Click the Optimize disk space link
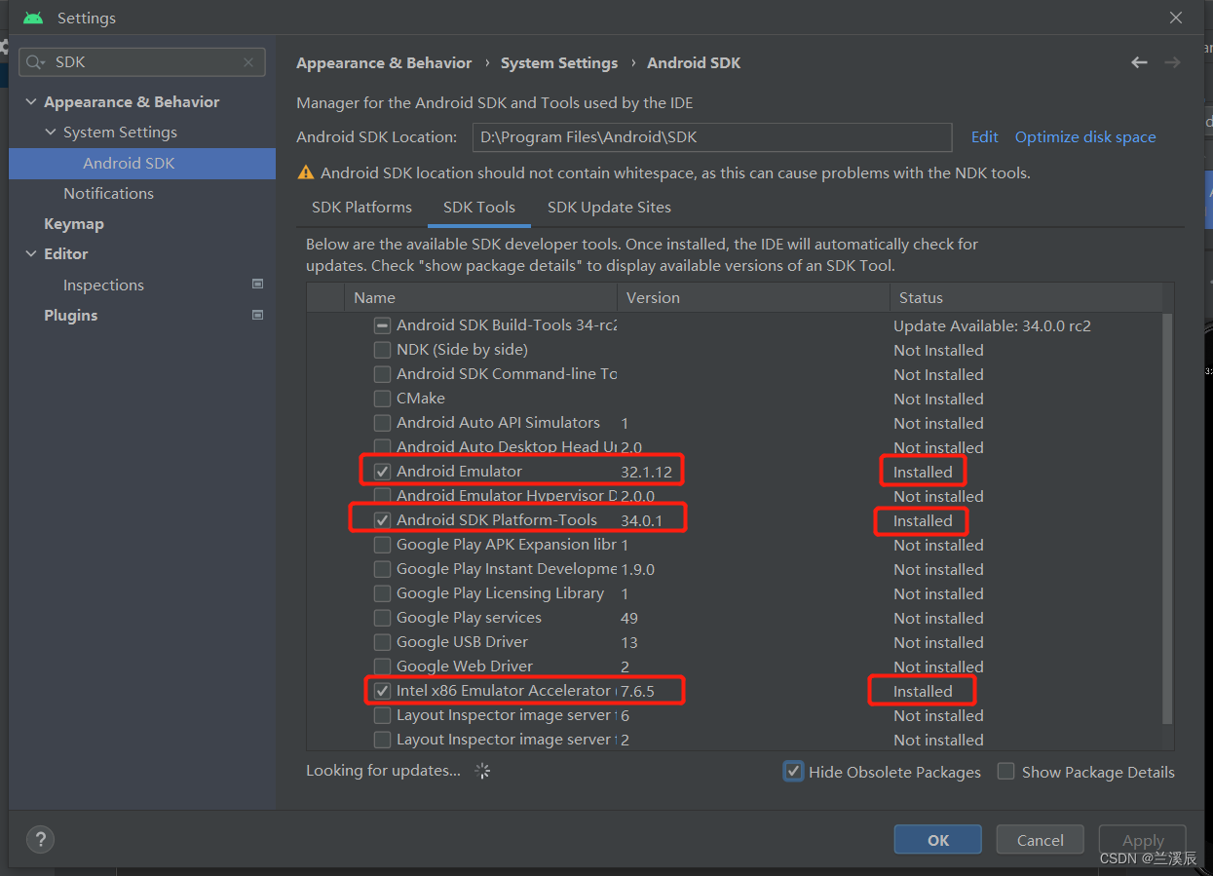The image size is (1213, 876). point(1085,136)
